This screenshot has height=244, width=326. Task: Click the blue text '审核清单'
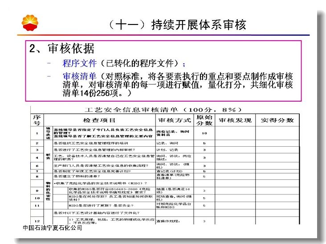80,76
